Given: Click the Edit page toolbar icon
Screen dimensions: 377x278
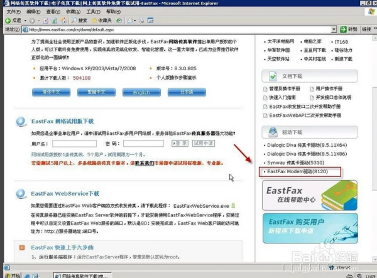Looking at the screenshot, I should click(x=150, y=21).
